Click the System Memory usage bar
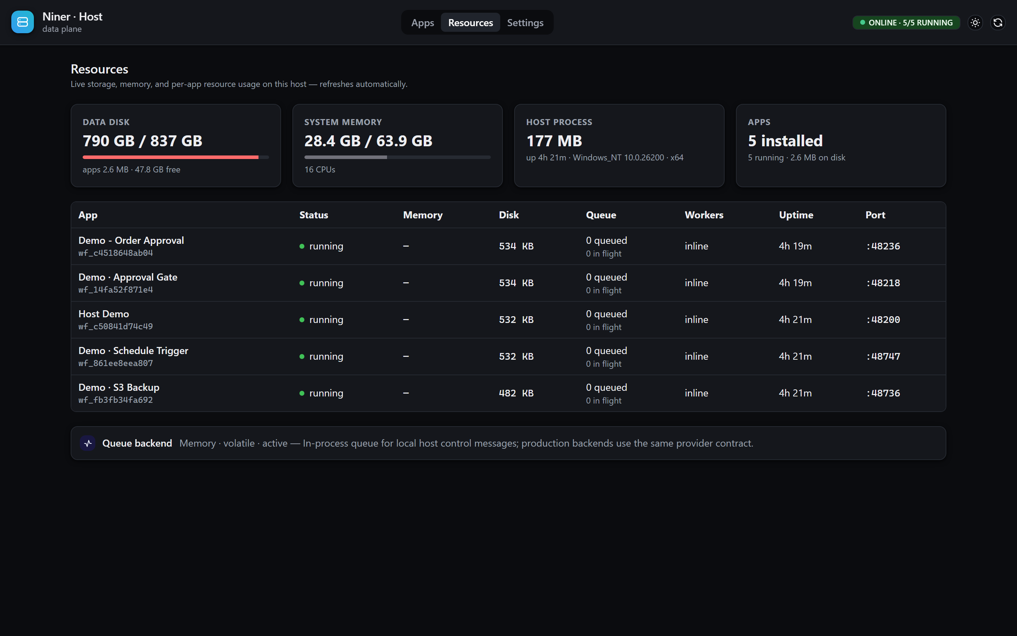1017x636 pixels. click(x=397, y=157)
